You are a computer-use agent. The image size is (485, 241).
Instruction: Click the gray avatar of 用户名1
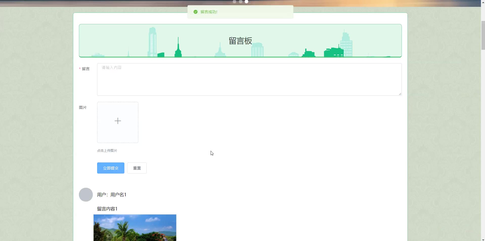[x=86, y=195]
